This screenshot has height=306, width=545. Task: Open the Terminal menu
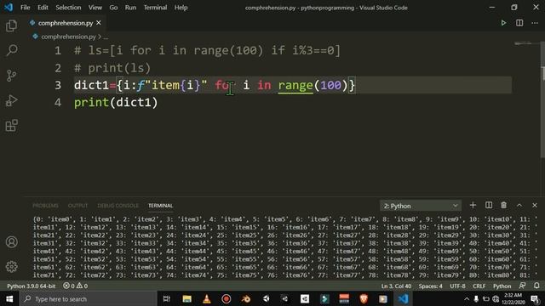[x=155, y=8]
